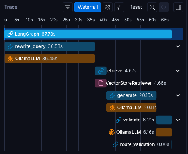Zoom in on the timeline
188x154 pixels.
(152, 7)
